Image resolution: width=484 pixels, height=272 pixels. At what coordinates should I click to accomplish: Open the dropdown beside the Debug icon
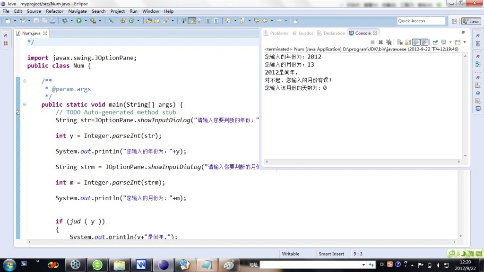coord(71,21)
